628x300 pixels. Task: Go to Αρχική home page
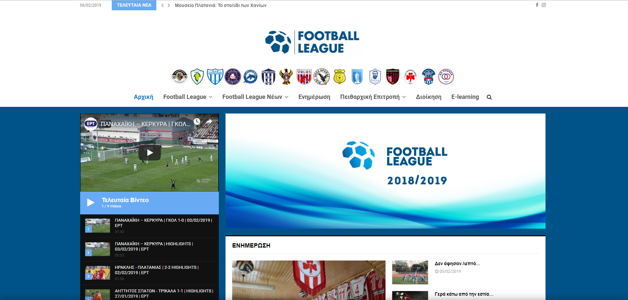pos(143,97)
